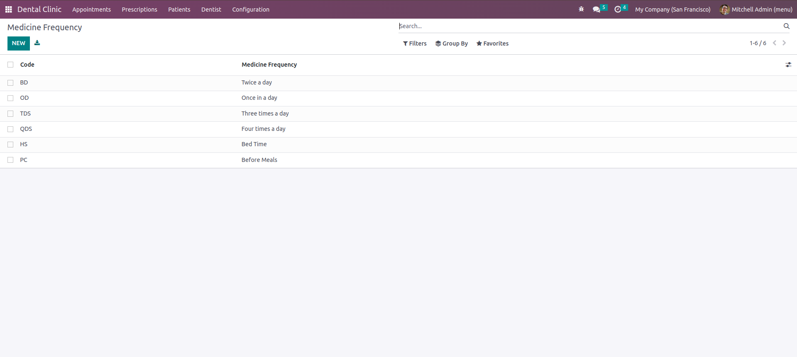Screen dimensions: 797x357
Task: Open the Appointments menu
Action: (91, 10)
